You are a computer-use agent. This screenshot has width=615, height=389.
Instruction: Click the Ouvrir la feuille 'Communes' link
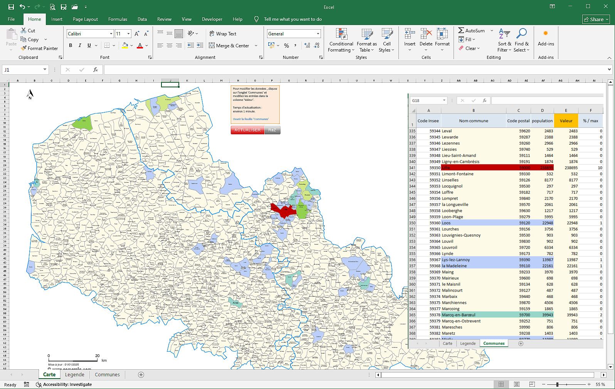tap(250, 119)
